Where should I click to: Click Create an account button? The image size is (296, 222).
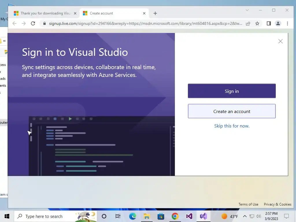[x=232, y=111]
